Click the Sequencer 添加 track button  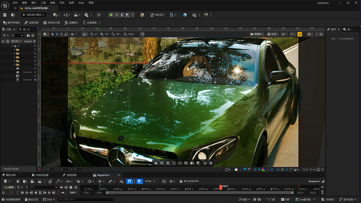9,187
